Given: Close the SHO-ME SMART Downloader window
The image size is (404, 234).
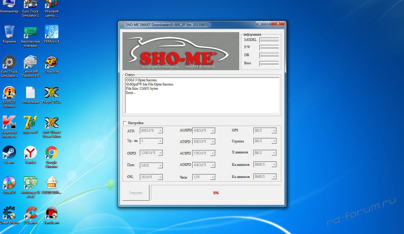Looking at the screenshot, I should click(x=278, y=24).
